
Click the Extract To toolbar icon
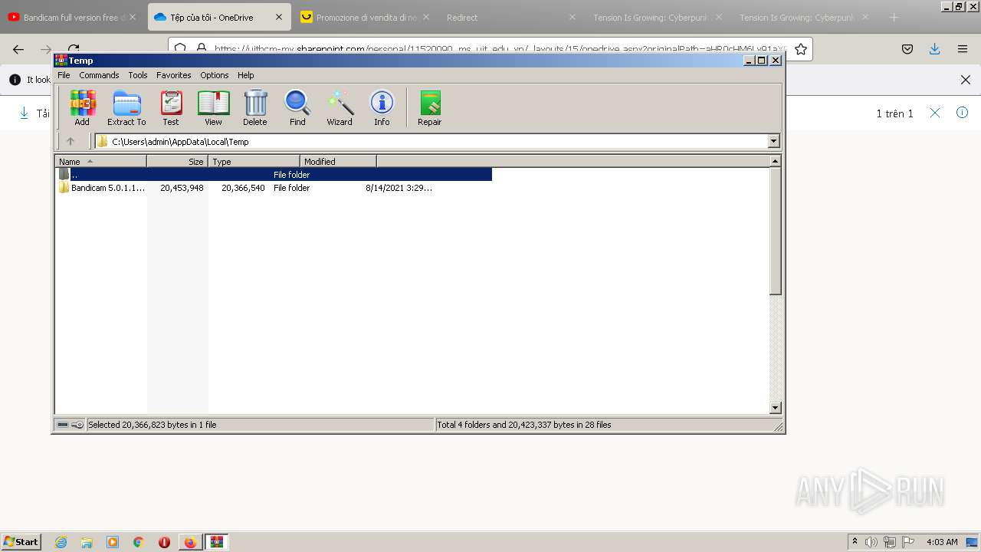point(126,107)
